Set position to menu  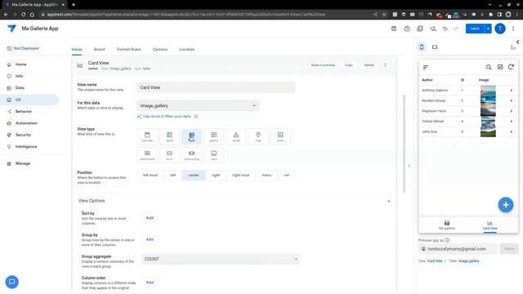click(266, 175)
